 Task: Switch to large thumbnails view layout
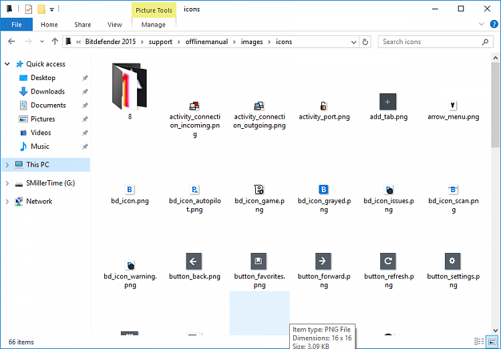tap(492, 342)
